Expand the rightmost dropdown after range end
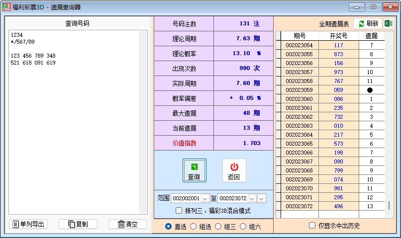Screen dimensions: 401x238 [262, 198]
